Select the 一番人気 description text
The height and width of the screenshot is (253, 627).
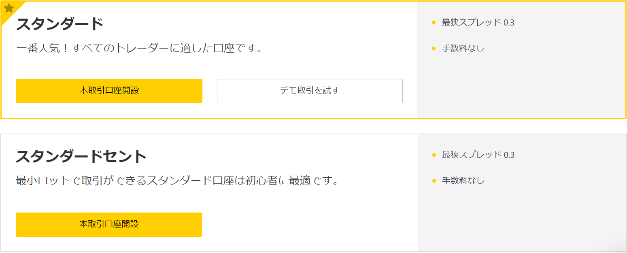coord(140,49)
